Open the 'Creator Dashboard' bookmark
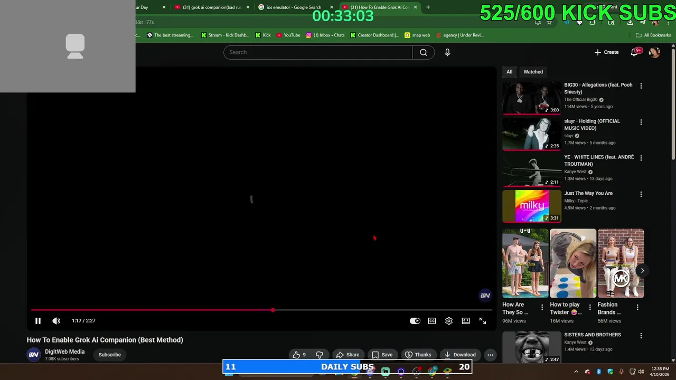Image resolution: width=676 pixels, height=380 pixels. pyautogui.click(x=374, y=35)
